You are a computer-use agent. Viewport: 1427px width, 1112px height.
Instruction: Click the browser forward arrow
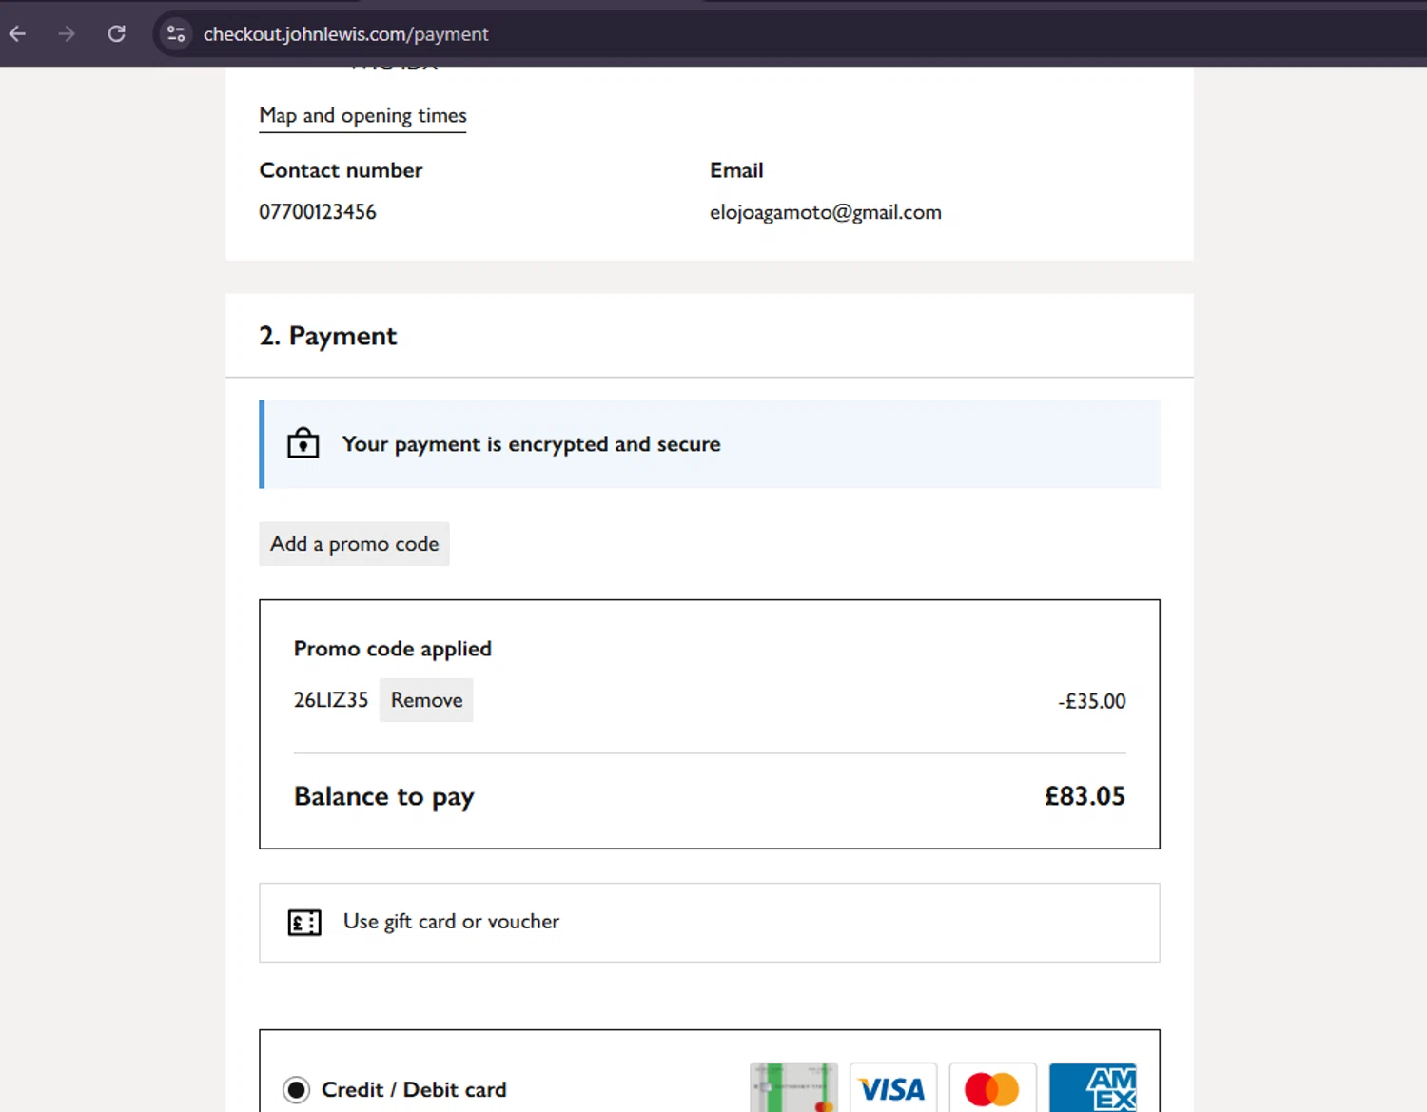coord(67,34)
